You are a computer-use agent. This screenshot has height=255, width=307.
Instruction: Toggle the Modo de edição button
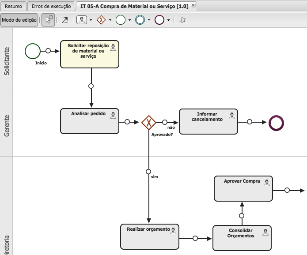(19, 20)
